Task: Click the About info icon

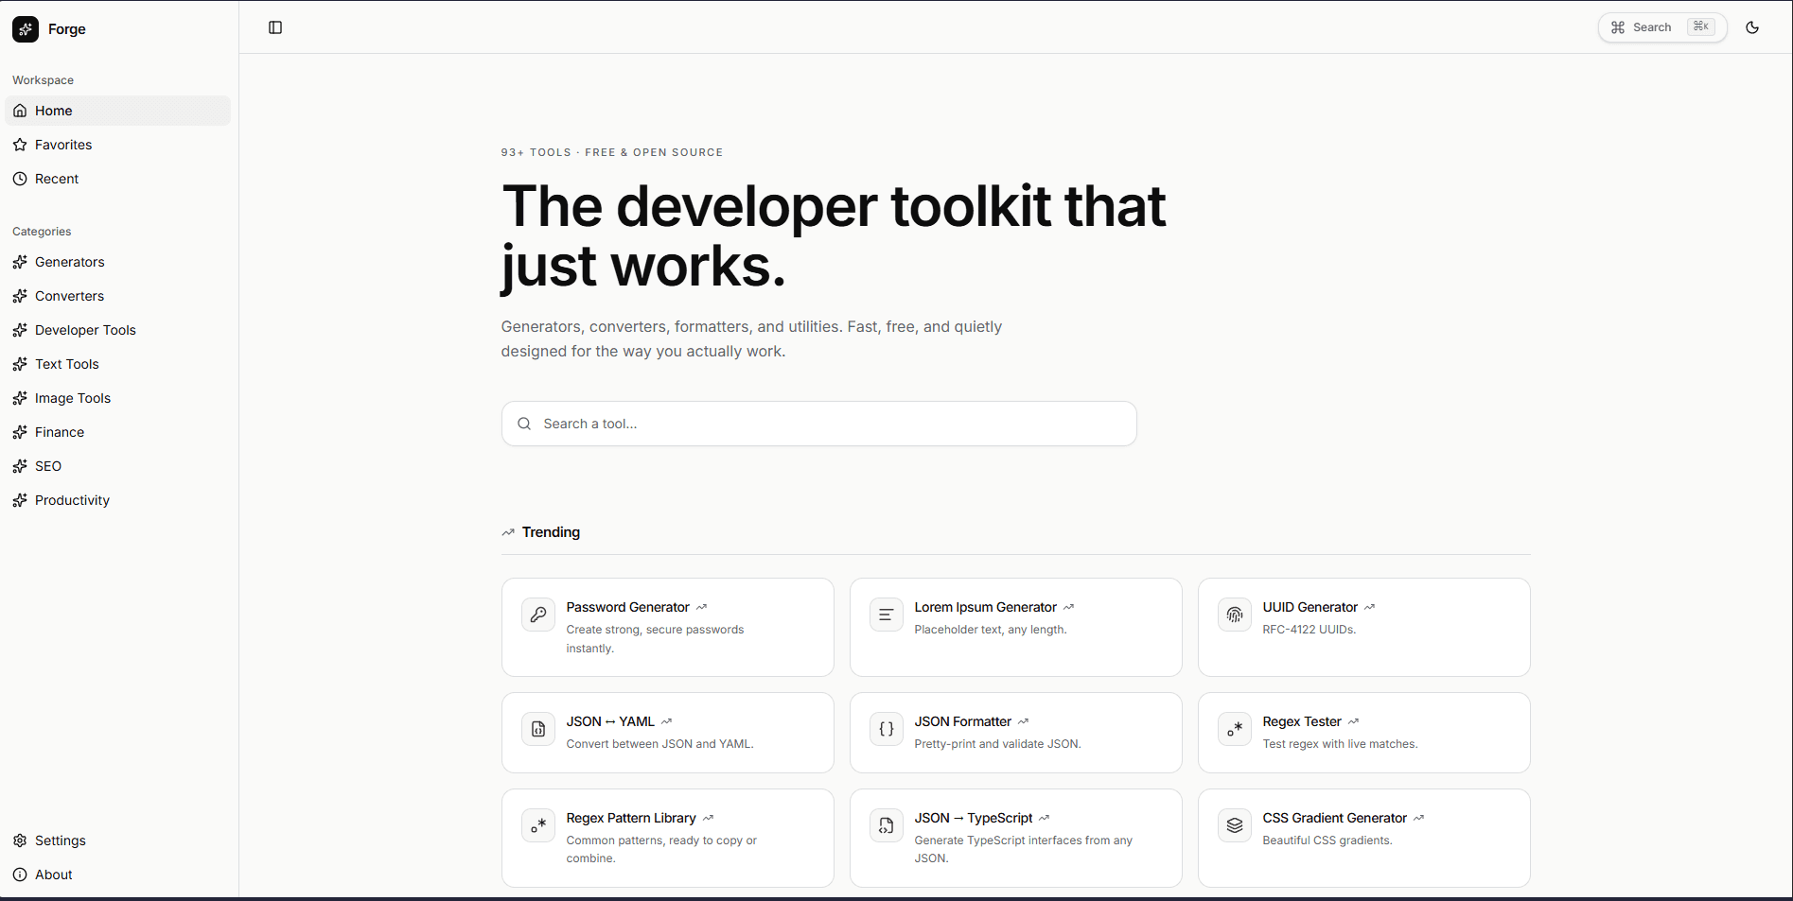Action: pyautogui.click(x=20, y=875)
